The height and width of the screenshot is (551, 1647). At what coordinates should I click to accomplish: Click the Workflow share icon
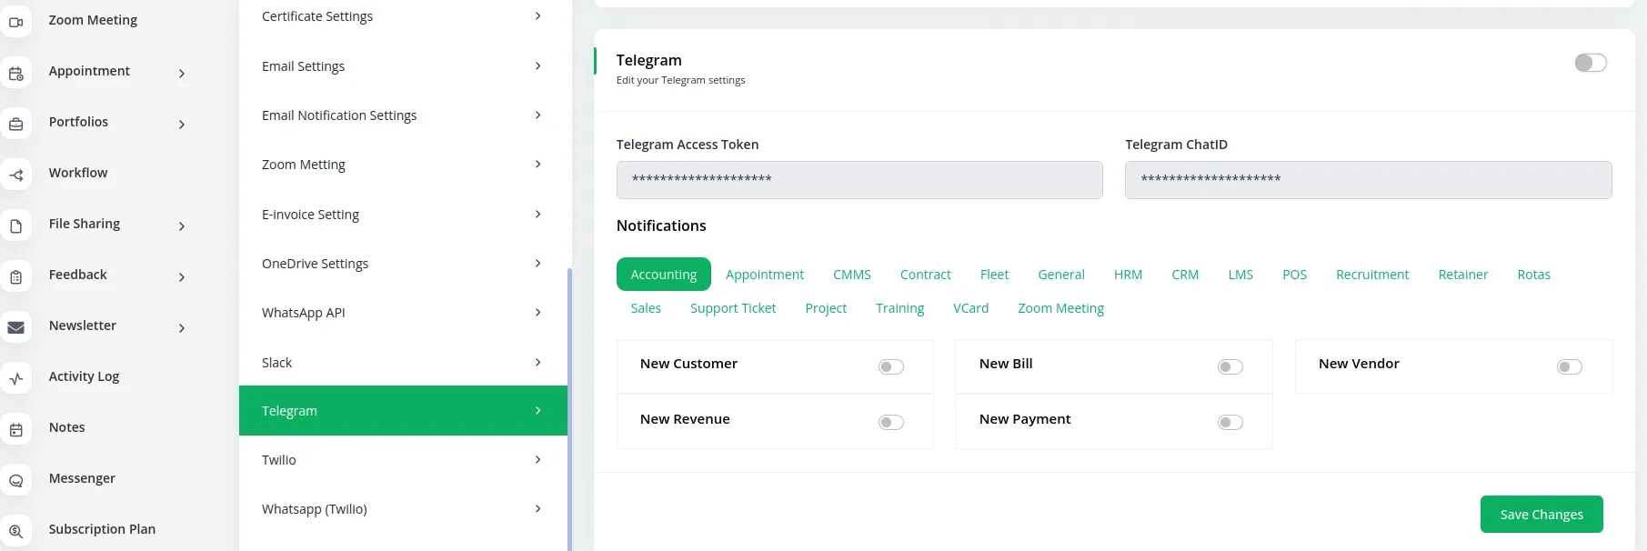click(15, 175)
